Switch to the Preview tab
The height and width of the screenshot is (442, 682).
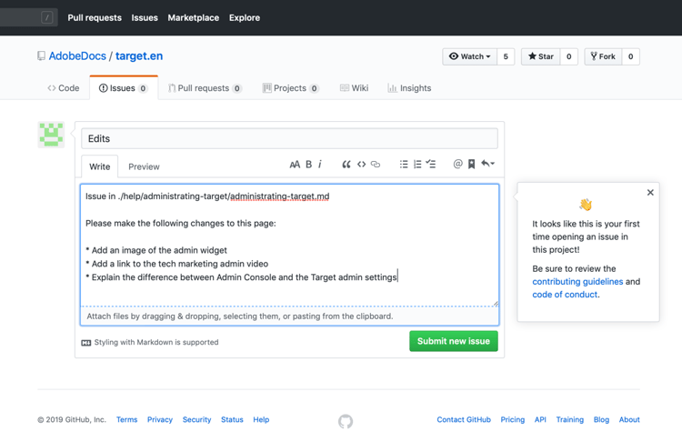[144, 166]
